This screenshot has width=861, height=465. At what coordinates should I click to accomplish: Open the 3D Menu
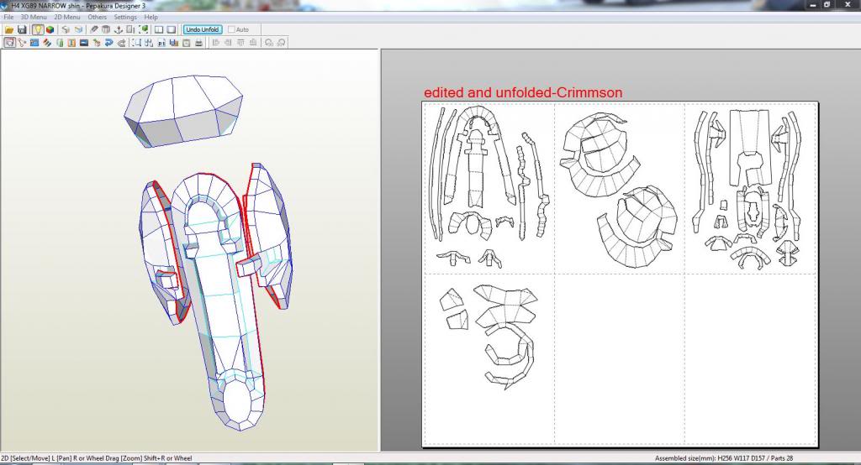tap(34, 17)
